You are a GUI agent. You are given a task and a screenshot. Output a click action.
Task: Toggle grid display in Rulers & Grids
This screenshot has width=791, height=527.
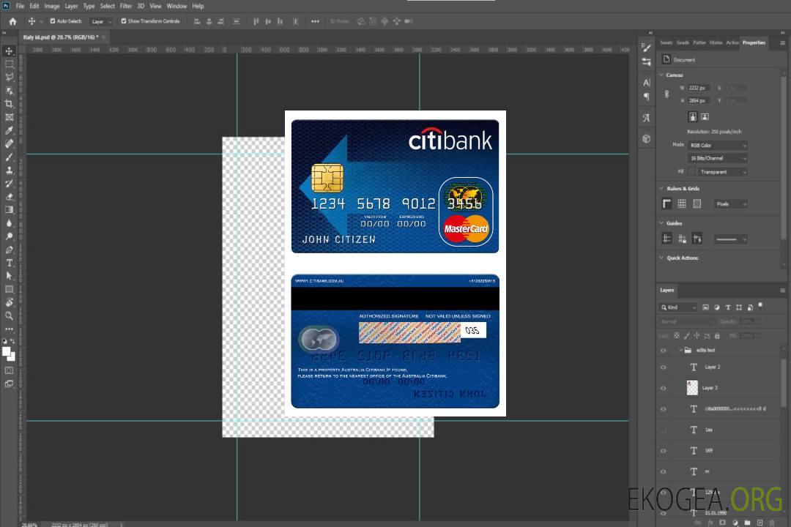tap(682, 203)
